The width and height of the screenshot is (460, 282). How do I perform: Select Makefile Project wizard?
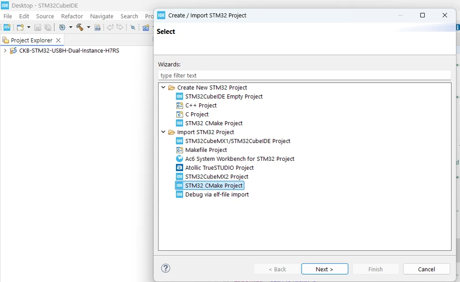tap(206, 150)
